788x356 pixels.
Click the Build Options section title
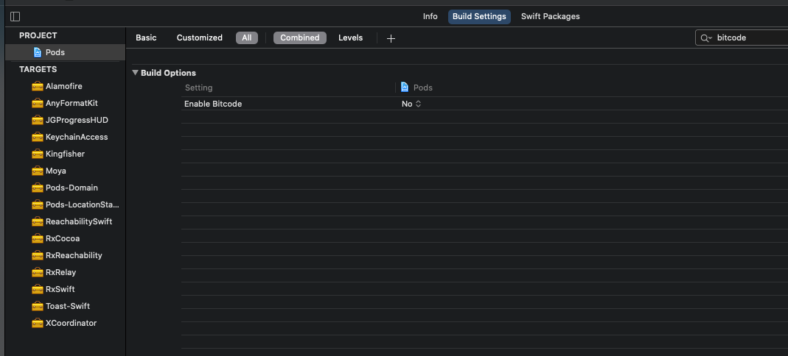click(168, 74)
